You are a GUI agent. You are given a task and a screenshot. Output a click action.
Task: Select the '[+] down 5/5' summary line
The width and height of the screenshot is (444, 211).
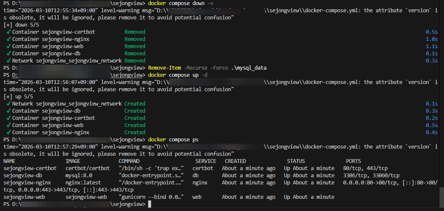[x=21, y=25]
